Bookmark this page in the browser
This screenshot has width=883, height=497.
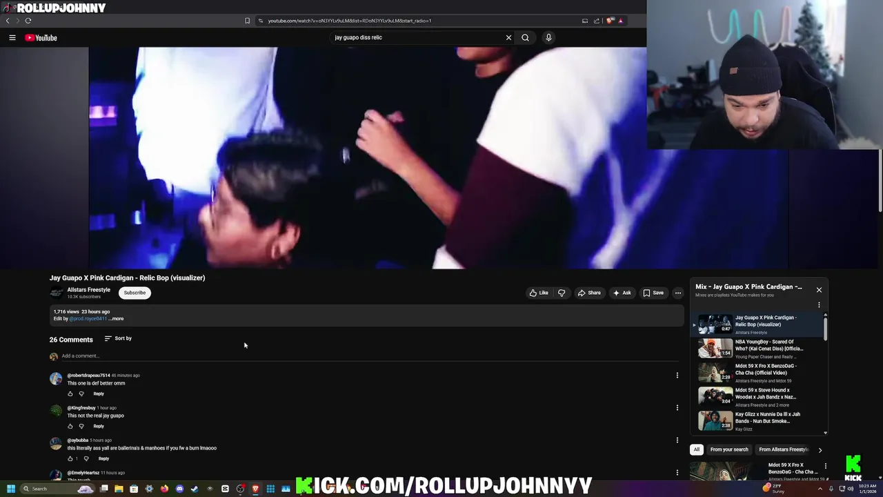[x=247, y=21]
